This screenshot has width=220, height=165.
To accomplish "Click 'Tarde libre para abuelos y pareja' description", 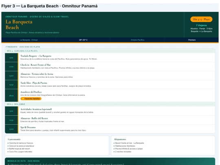I will pyautogui.click(x=53, y=130).
